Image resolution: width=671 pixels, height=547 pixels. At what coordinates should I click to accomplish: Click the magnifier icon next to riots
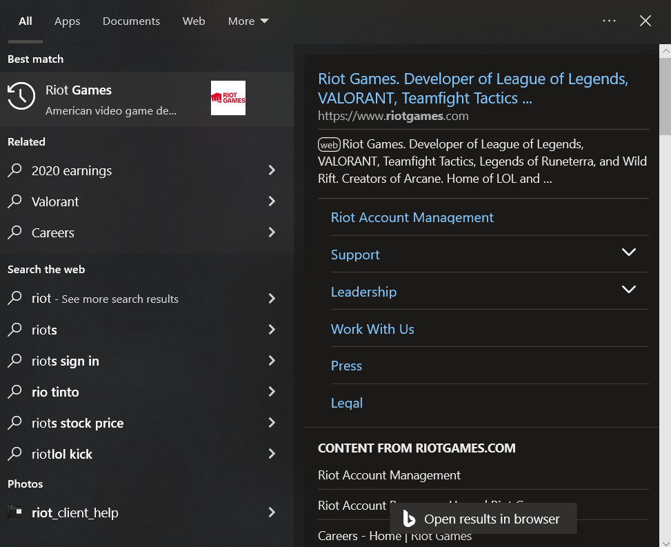14,330
